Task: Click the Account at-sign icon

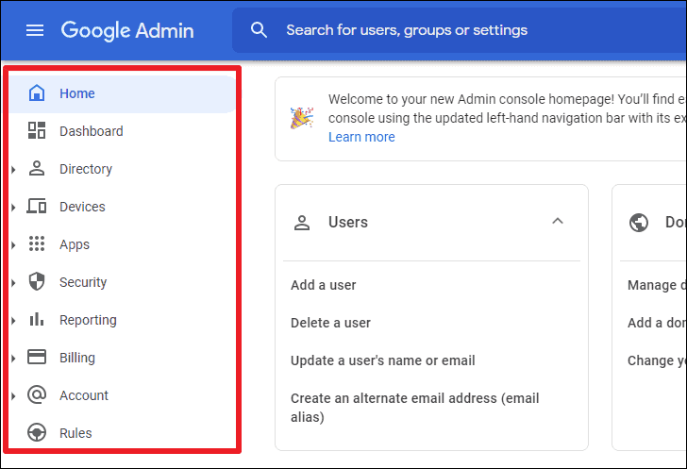Action: [37, 394]
